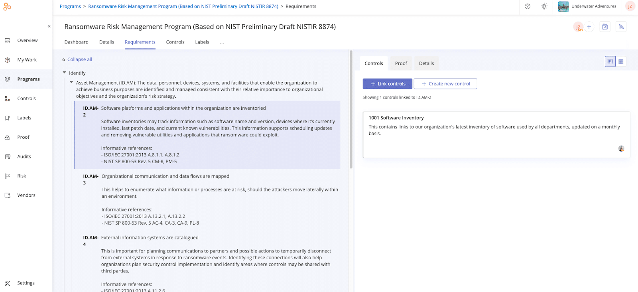Open the Details tab in right panel
The width and height of the screenshot is (638, 292).
coord(427,63)
